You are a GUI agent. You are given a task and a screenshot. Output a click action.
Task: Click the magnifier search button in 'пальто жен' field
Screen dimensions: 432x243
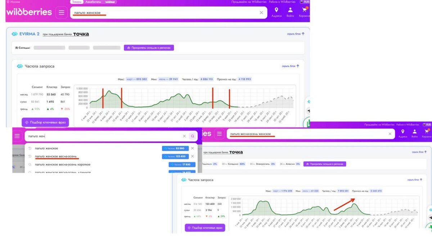point(193,136)
